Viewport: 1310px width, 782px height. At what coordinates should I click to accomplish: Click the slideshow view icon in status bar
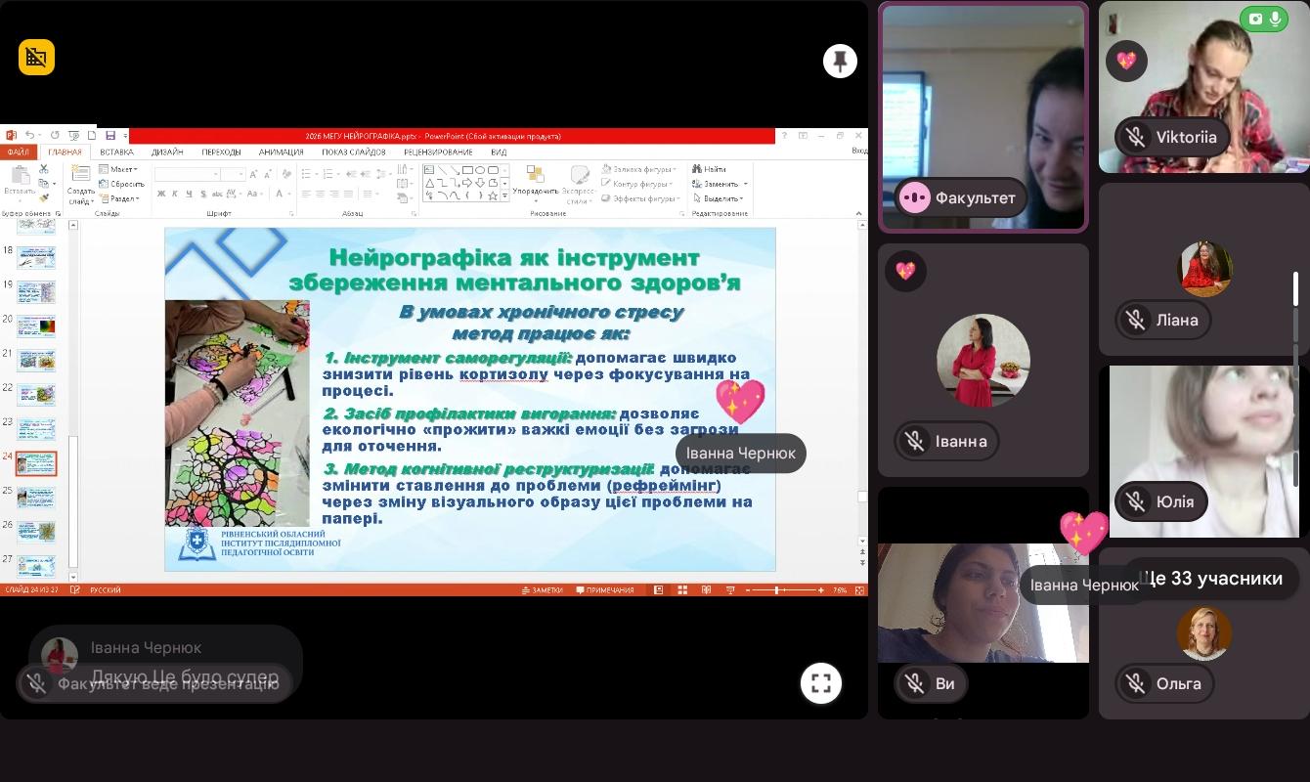point(729,590)
